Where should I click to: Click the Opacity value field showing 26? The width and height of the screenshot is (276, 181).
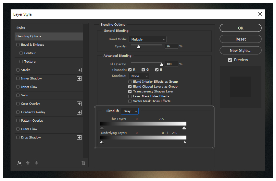(171, 46)
